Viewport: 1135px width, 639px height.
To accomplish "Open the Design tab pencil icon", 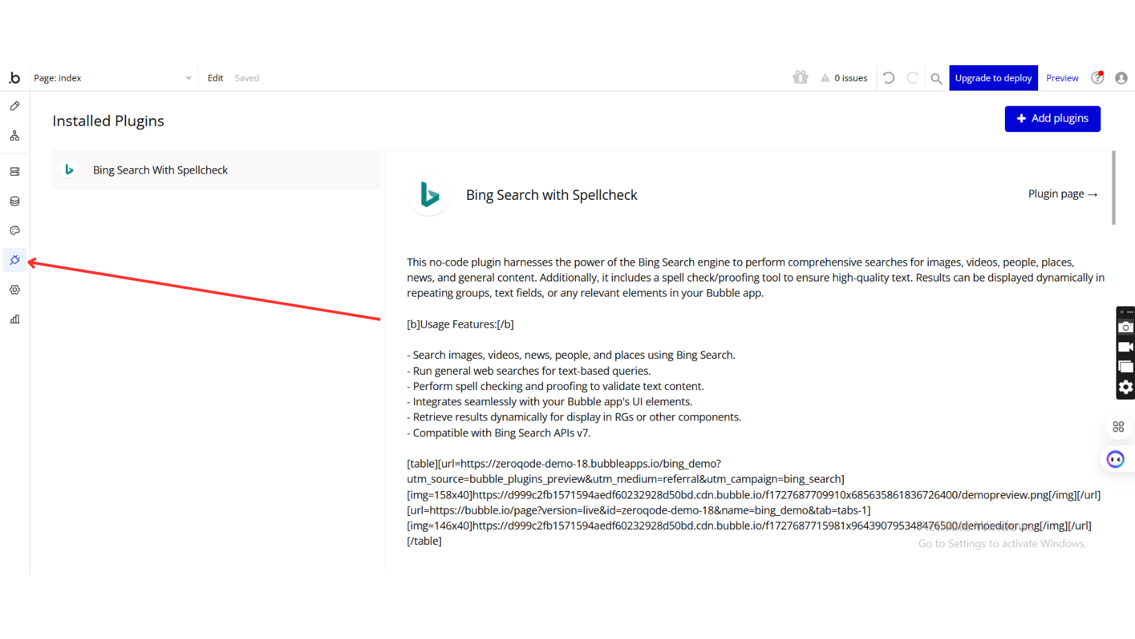I will [15, 106].
